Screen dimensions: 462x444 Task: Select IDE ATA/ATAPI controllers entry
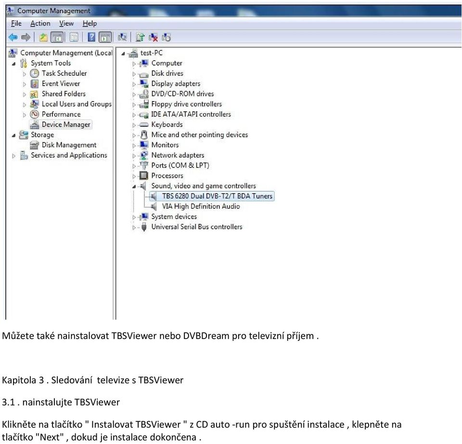tap(191, 115)
